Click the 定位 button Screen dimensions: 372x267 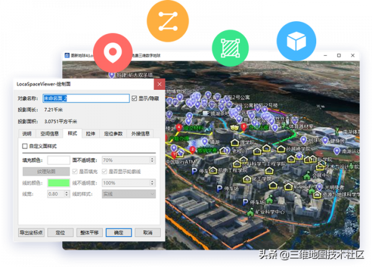pos(60,233)
